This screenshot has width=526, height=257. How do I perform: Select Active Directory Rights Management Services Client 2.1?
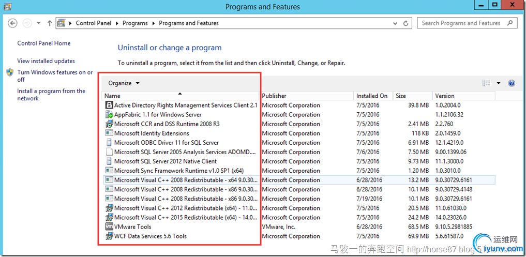click(x=186, y=105)
